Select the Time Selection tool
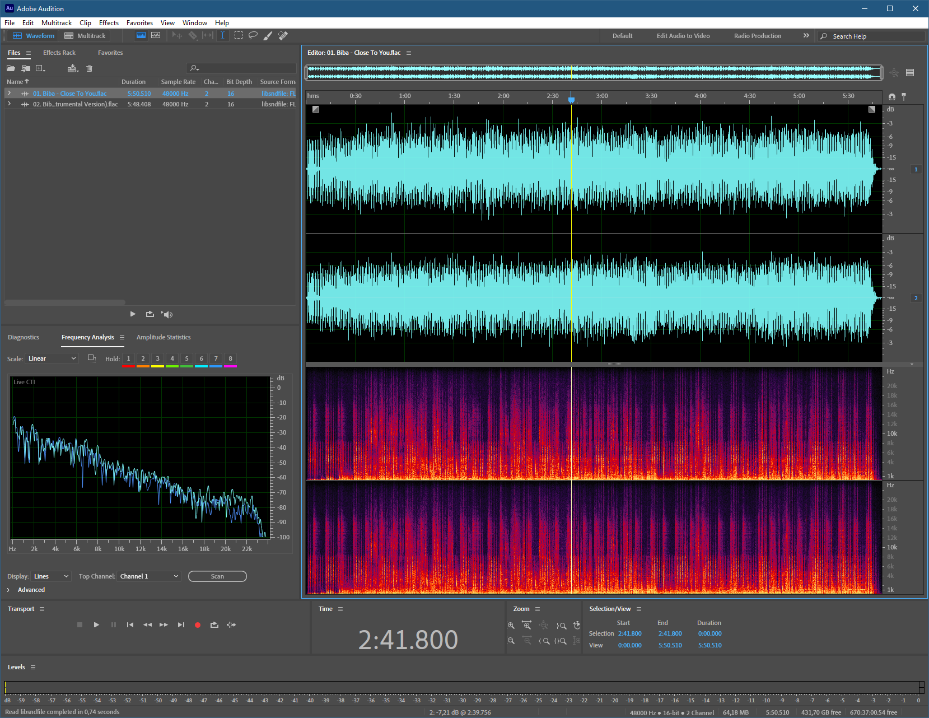Screen dimensions: 929x718 point(222,35)
